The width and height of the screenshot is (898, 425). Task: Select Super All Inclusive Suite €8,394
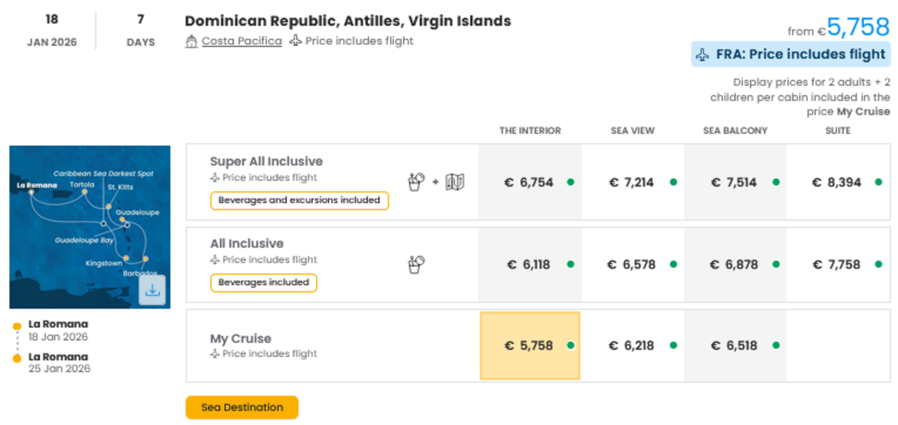tap(837, 182)
